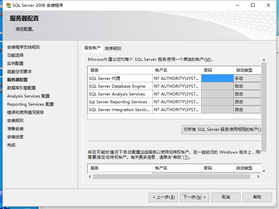The height and width of the screenshot is (209, 279).
Task: Minimize the SQL Server 2008 installer window
Action: coord(237,5)
